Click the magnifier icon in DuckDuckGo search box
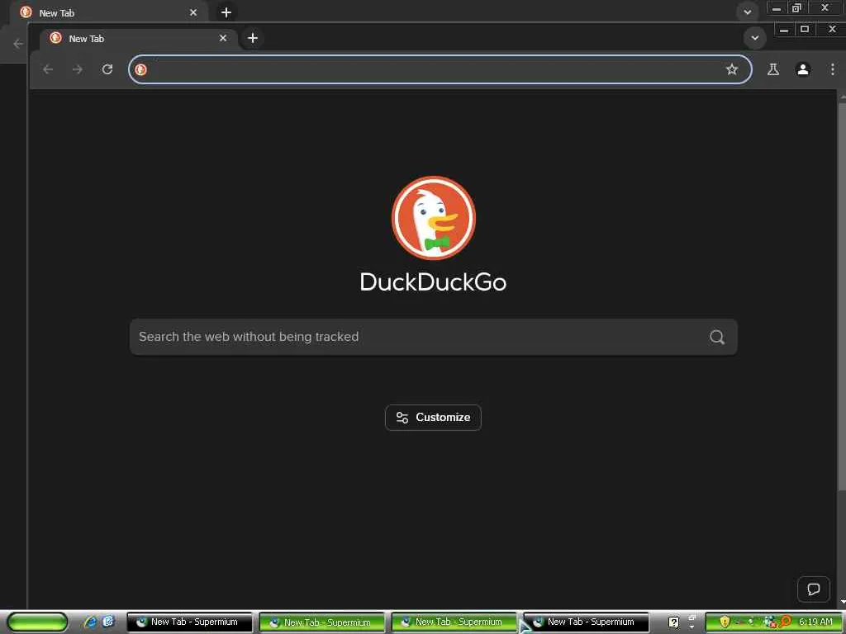The image size is (846, 634). (717, 337)
